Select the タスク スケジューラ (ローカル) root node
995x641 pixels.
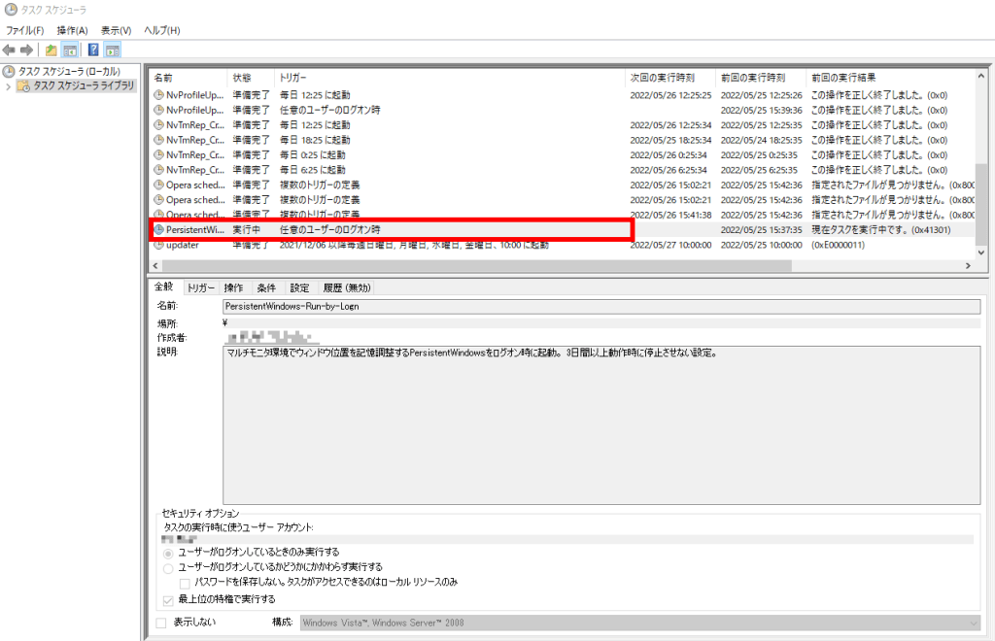[68, 72]
